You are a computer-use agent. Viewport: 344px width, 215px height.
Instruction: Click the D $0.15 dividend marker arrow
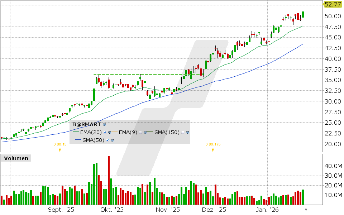pyautogui.click(x=59, y=149)
